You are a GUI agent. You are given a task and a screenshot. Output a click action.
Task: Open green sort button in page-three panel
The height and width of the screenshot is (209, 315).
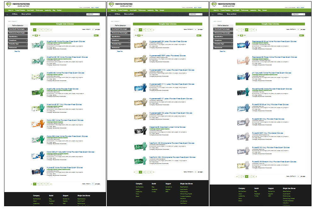[x=301, y=35]
